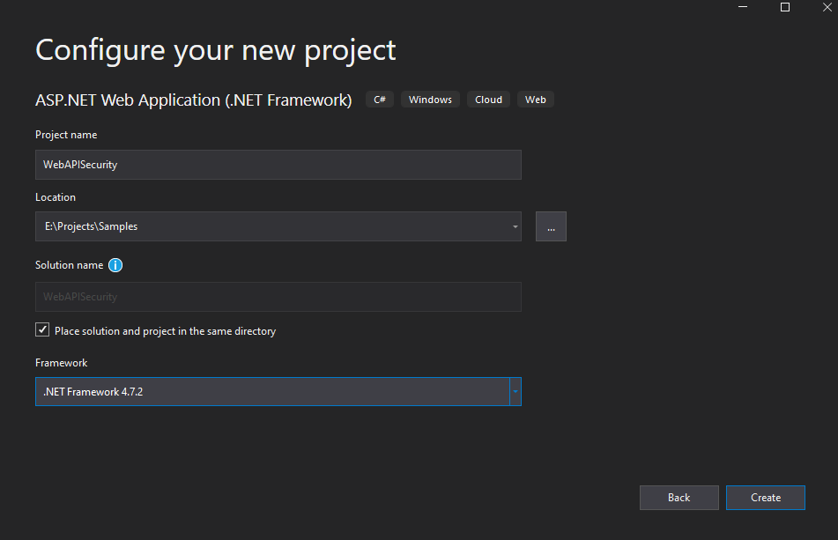Close the Configure project dialog

(x=827, y=7)
